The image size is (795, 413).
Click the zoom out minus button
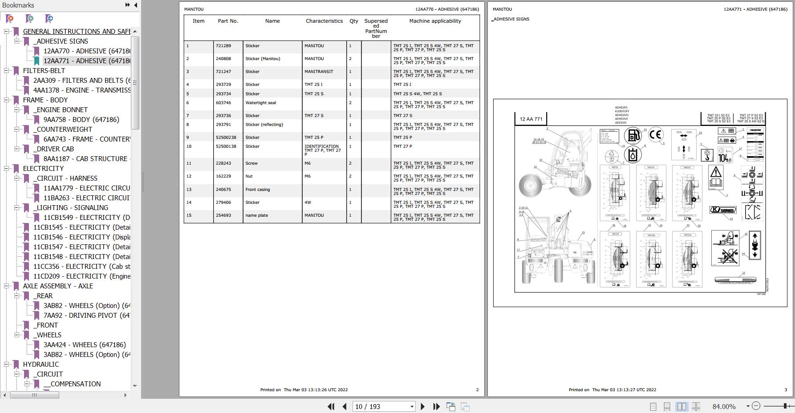click(756, 405)
